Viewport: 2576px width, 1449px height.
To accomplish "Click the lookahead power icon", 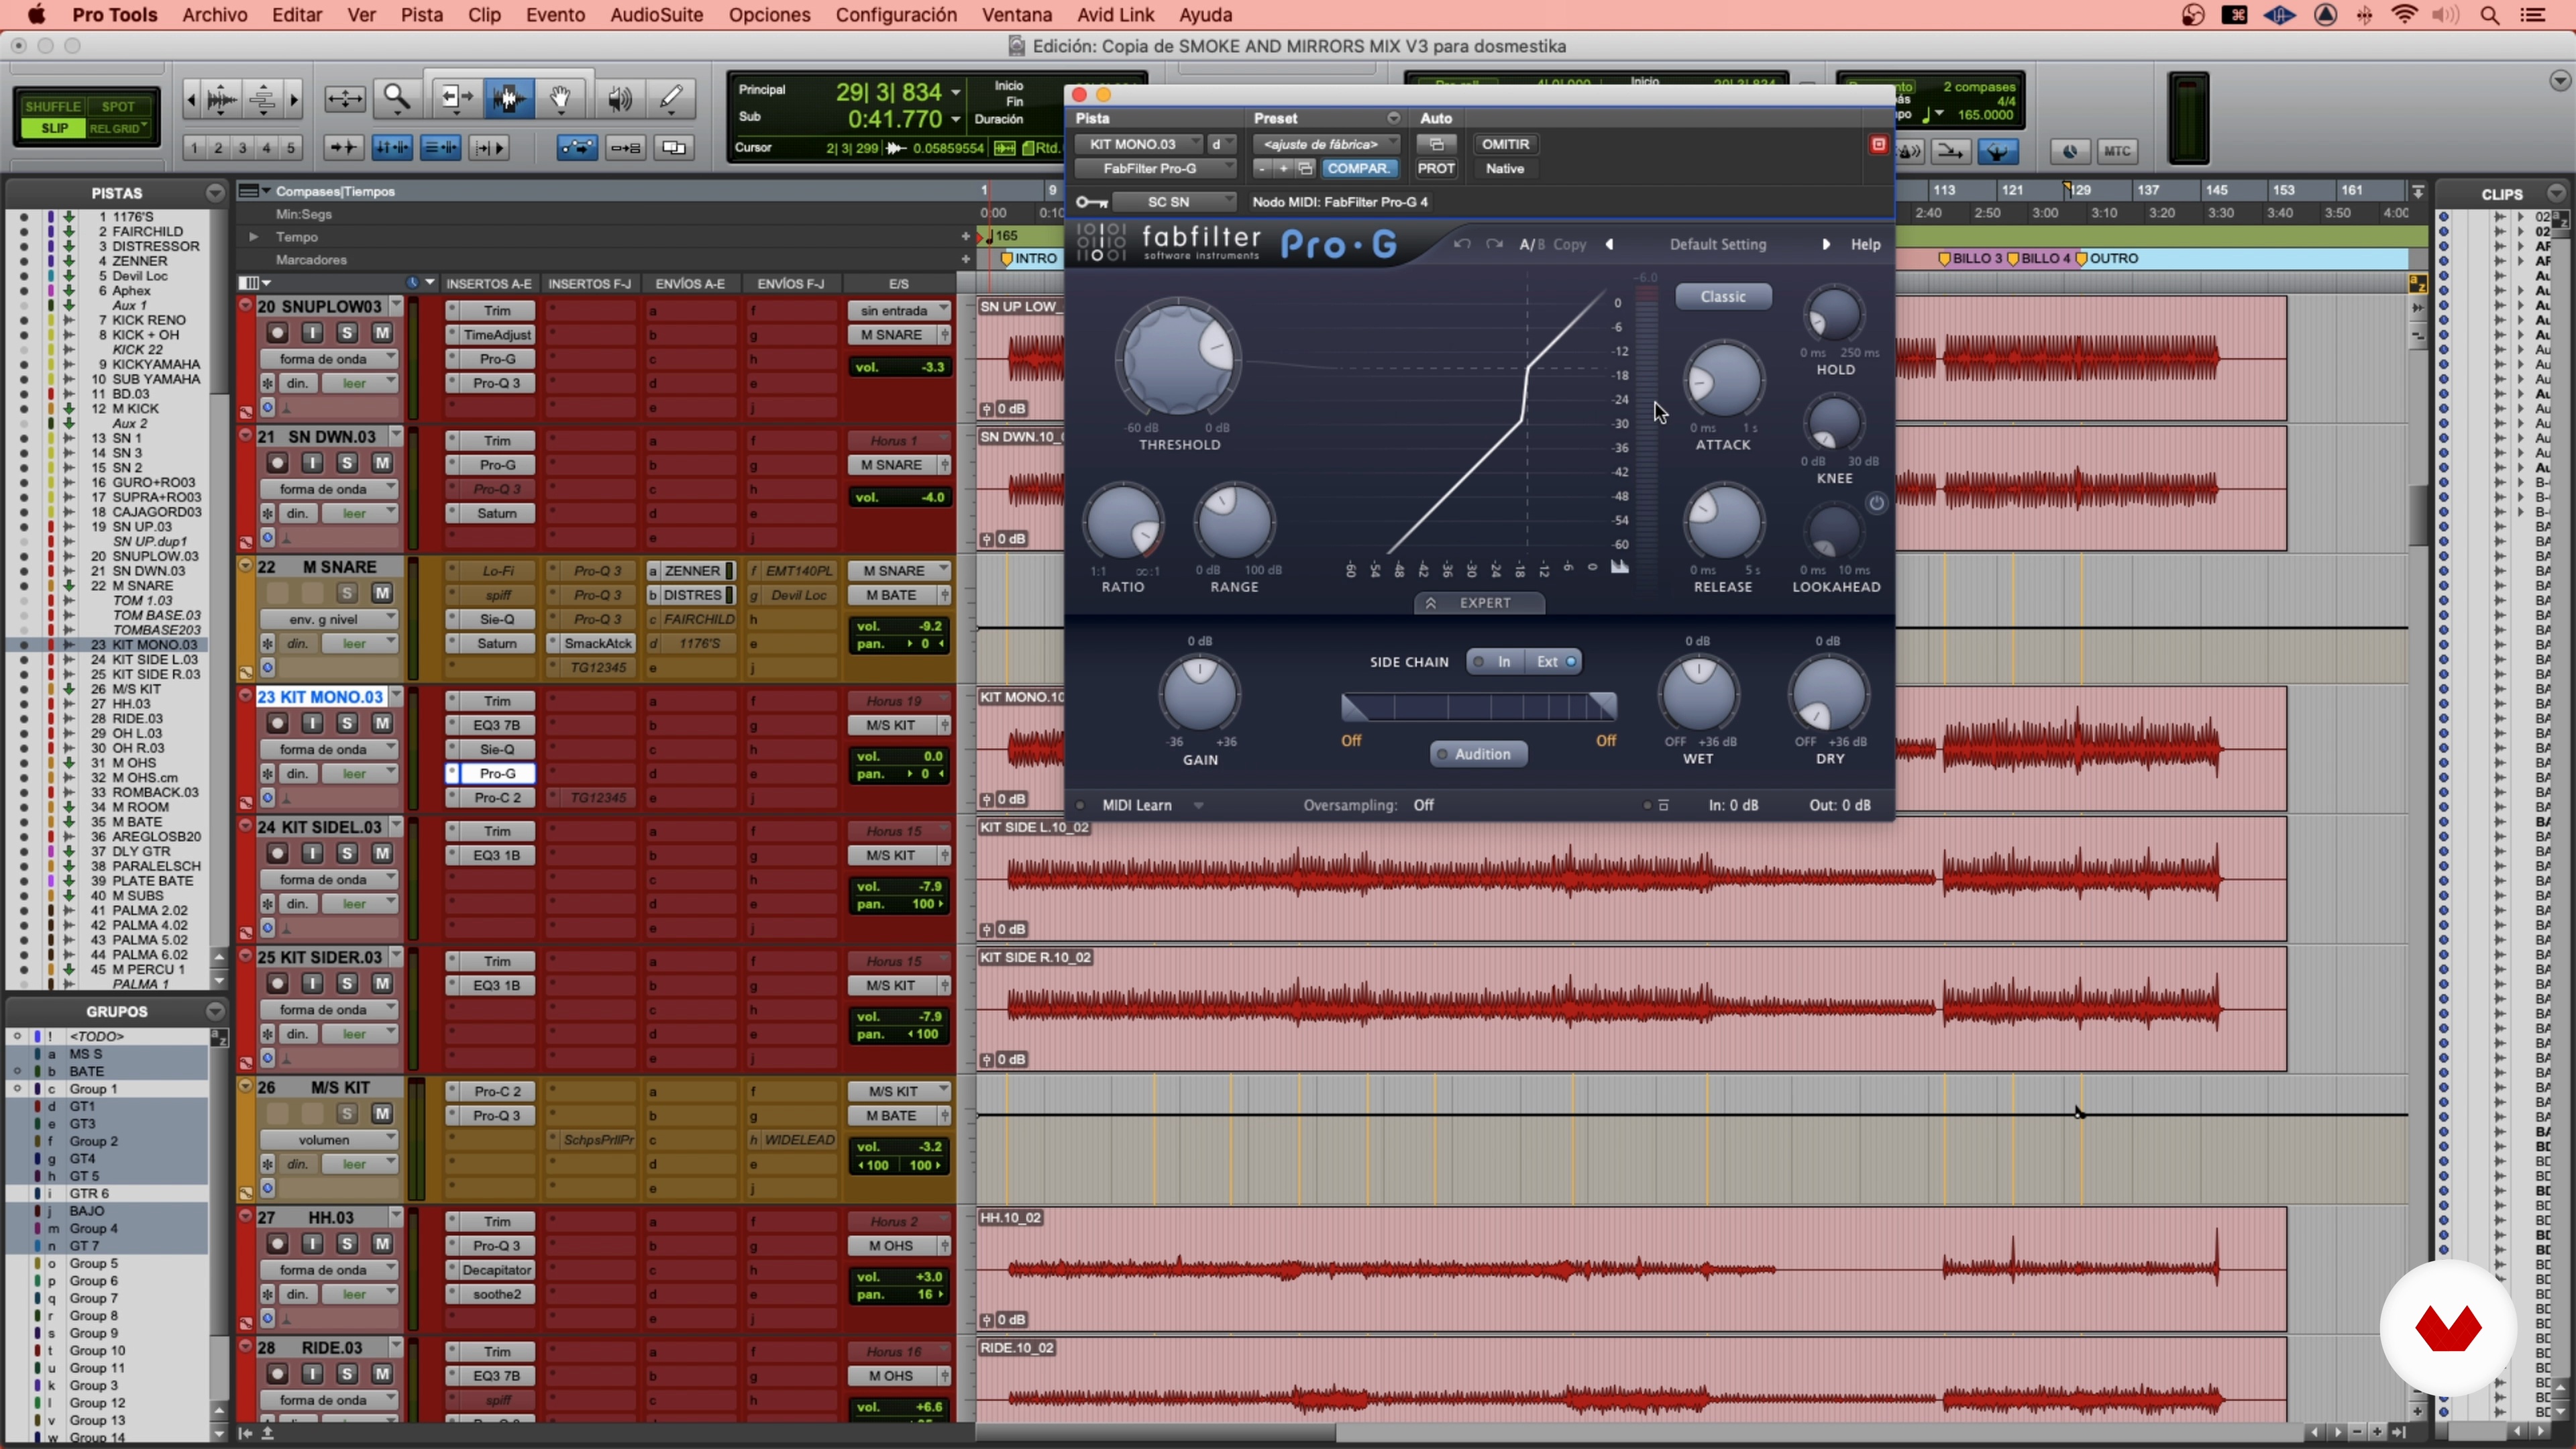I will (x=1876, y=503).
